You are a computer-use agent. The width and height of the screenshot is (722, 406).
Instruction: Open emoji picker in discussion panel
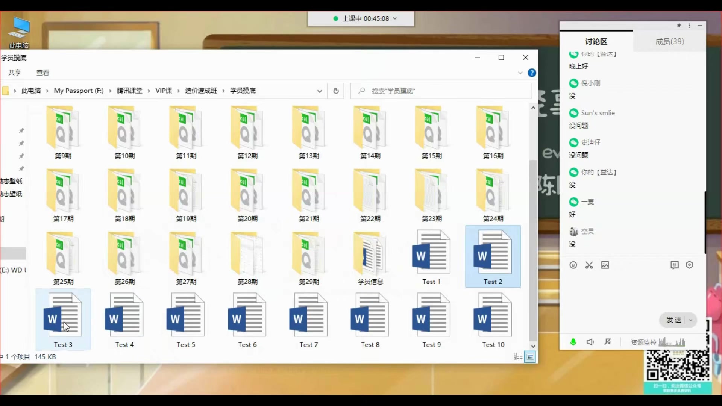tap(573, 265)
